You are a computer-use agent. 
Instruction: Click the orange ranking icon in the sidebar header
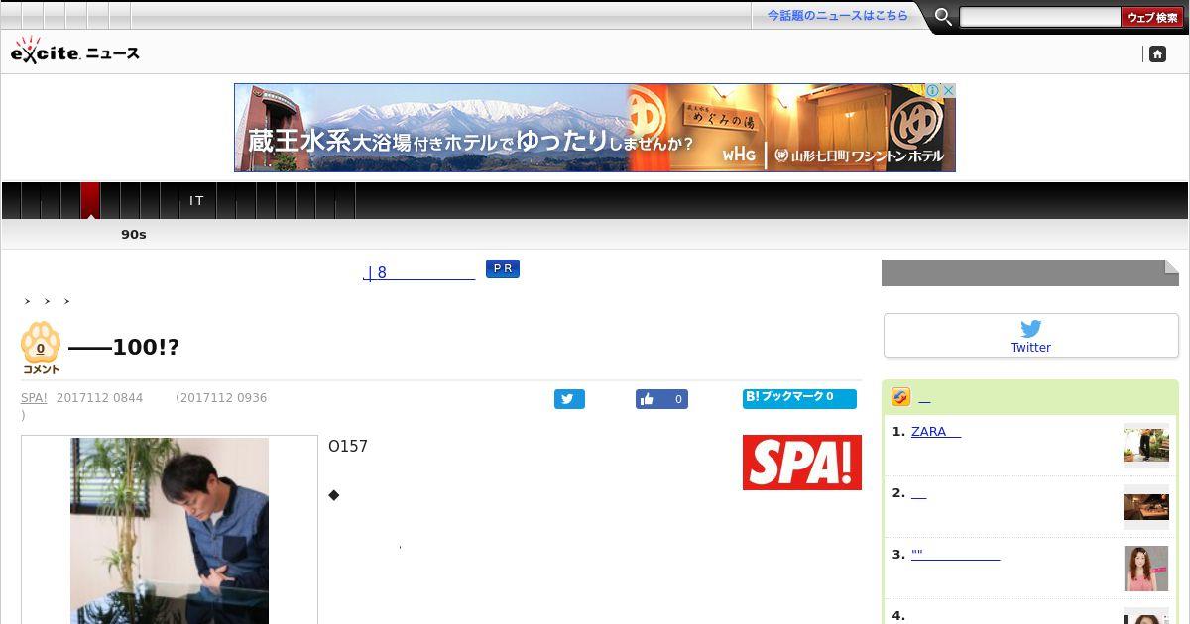[900, 397]
